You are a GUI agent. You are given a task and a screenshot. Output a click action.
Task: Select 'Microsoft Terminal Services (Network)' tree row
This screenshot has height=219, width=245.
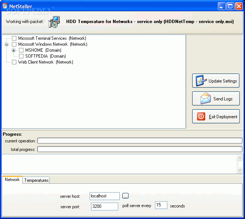(52, 38)
